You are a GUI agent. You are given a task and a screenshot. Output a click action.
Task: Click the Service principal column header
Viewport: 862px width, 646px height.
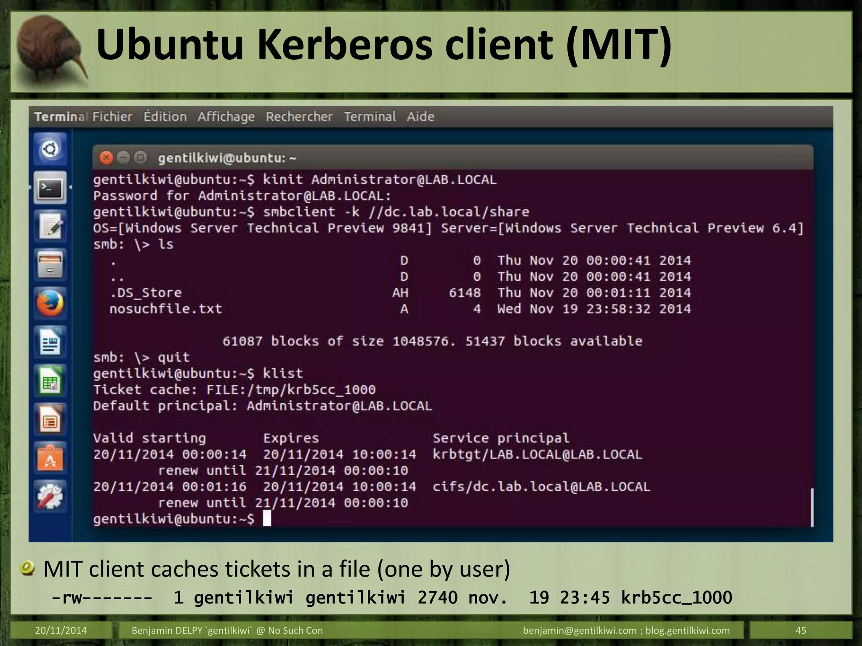[x=501, y=439]
